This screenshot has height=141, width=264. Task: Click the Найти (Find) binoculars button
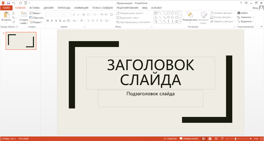pyautogui.click(x=243, y=13)
